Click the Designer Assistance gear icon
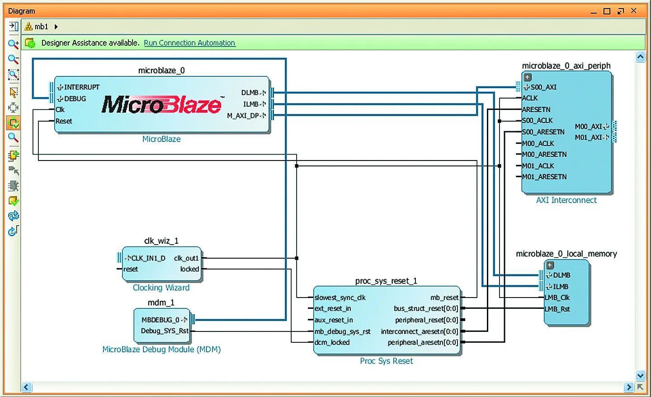Image resolution: width=651 pixels, height=397 pixels. point(30,42)
